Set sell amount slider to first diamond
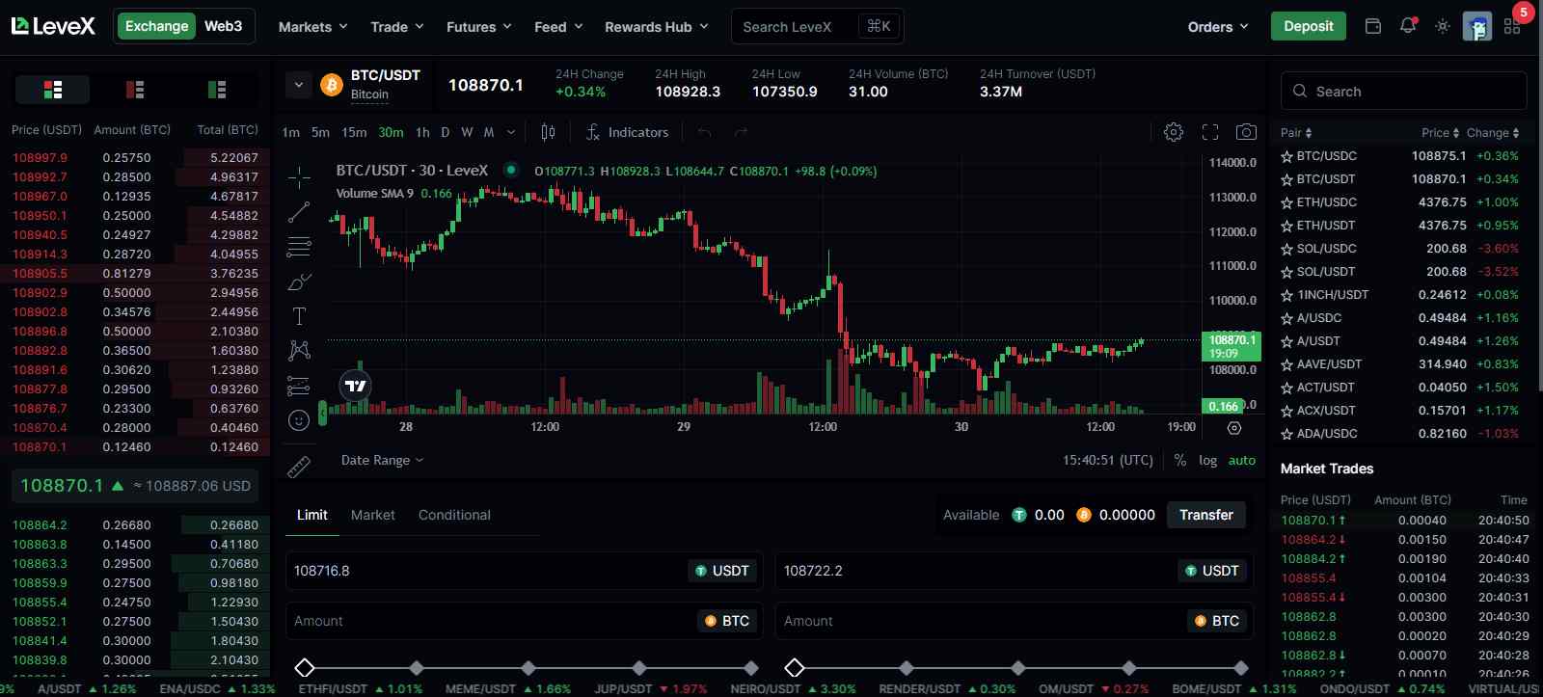The height and width of the screenshot is (697, 1543). click(x=795, y=667)
